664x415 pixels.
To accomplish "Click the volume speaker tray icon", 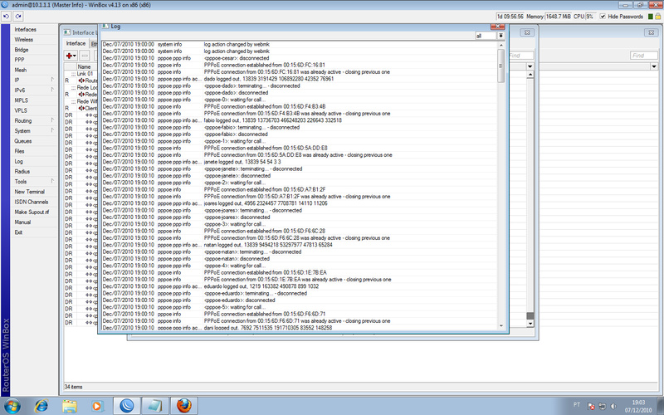I will tap(613, 406).
